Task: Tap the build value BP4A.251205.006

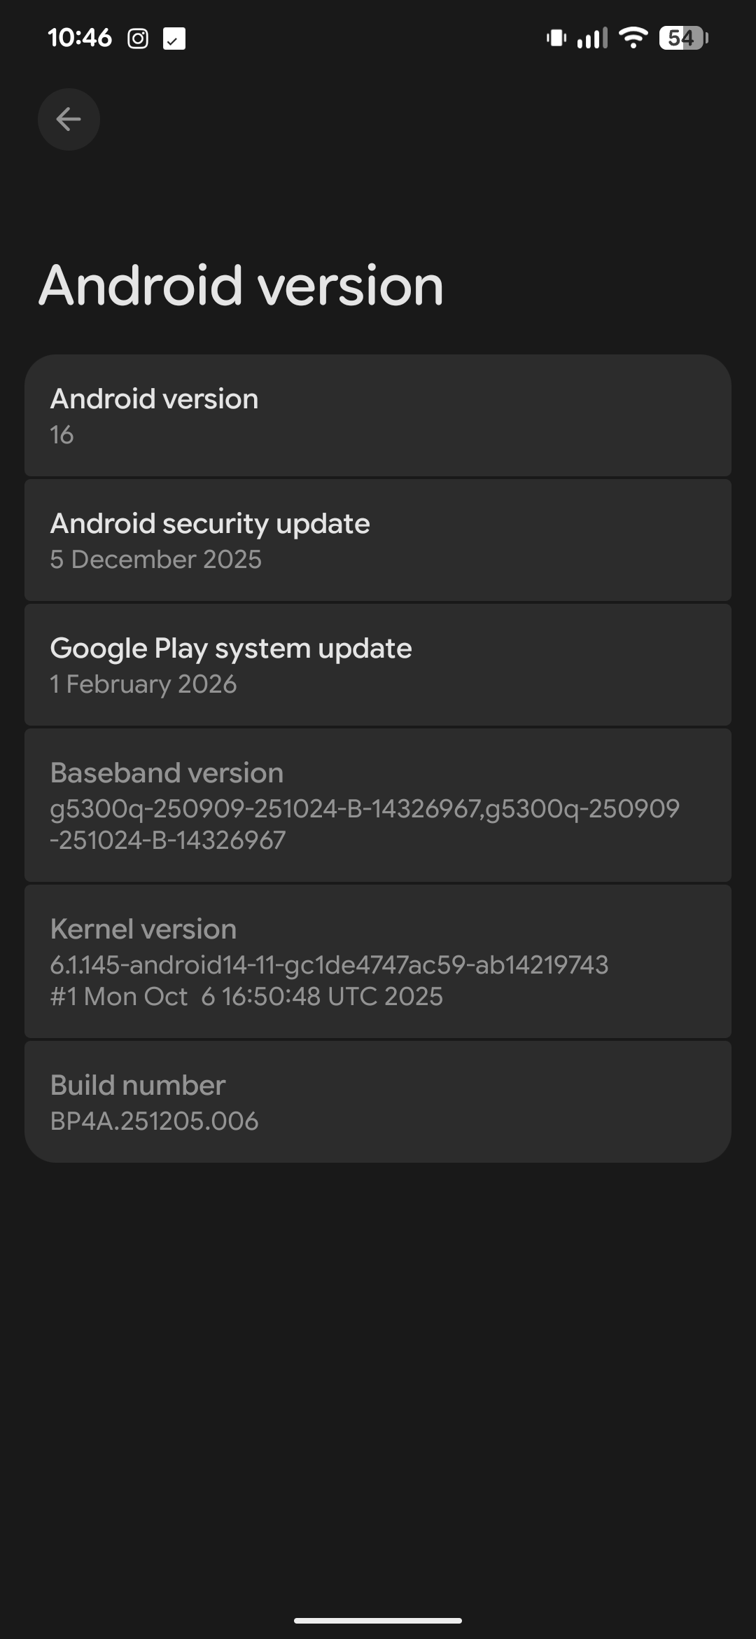Action: tap(154, 1121)
